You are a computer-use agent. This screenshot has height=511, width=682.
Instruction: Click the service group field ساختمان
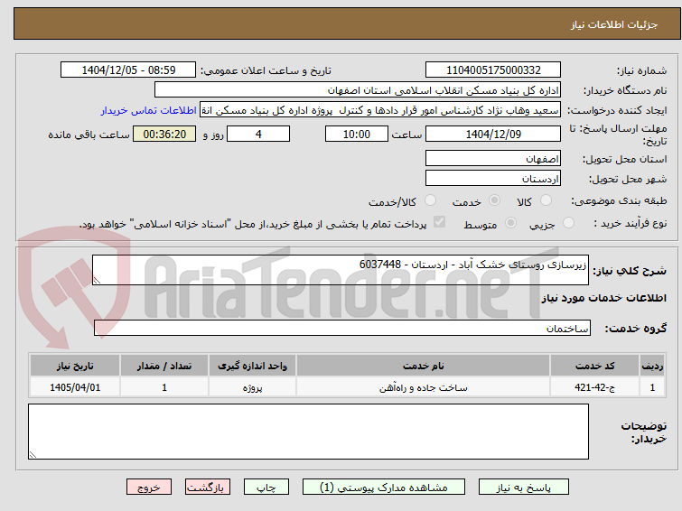click(341, 328)
